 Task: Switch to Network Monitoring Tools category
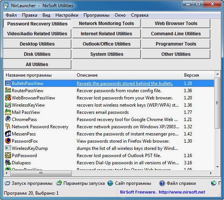107,24
